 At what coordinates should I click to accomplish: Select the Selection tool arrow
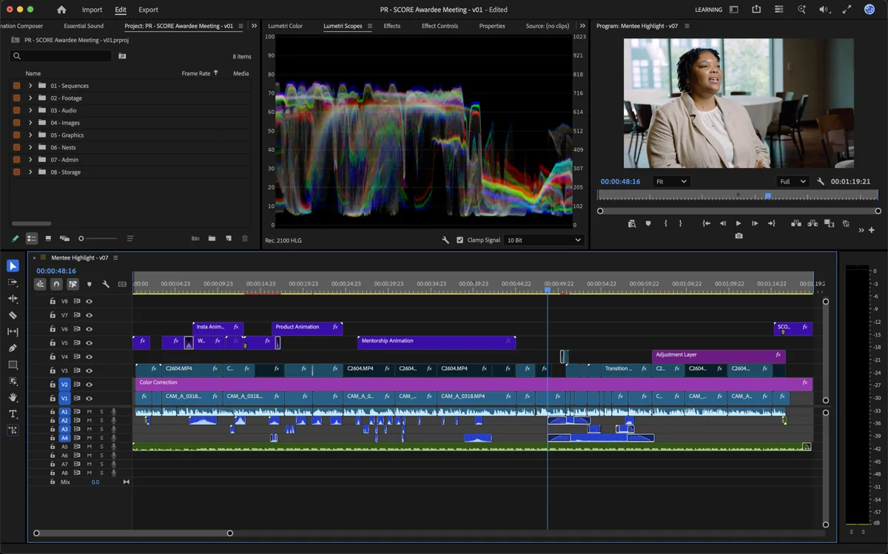[13, 266]
